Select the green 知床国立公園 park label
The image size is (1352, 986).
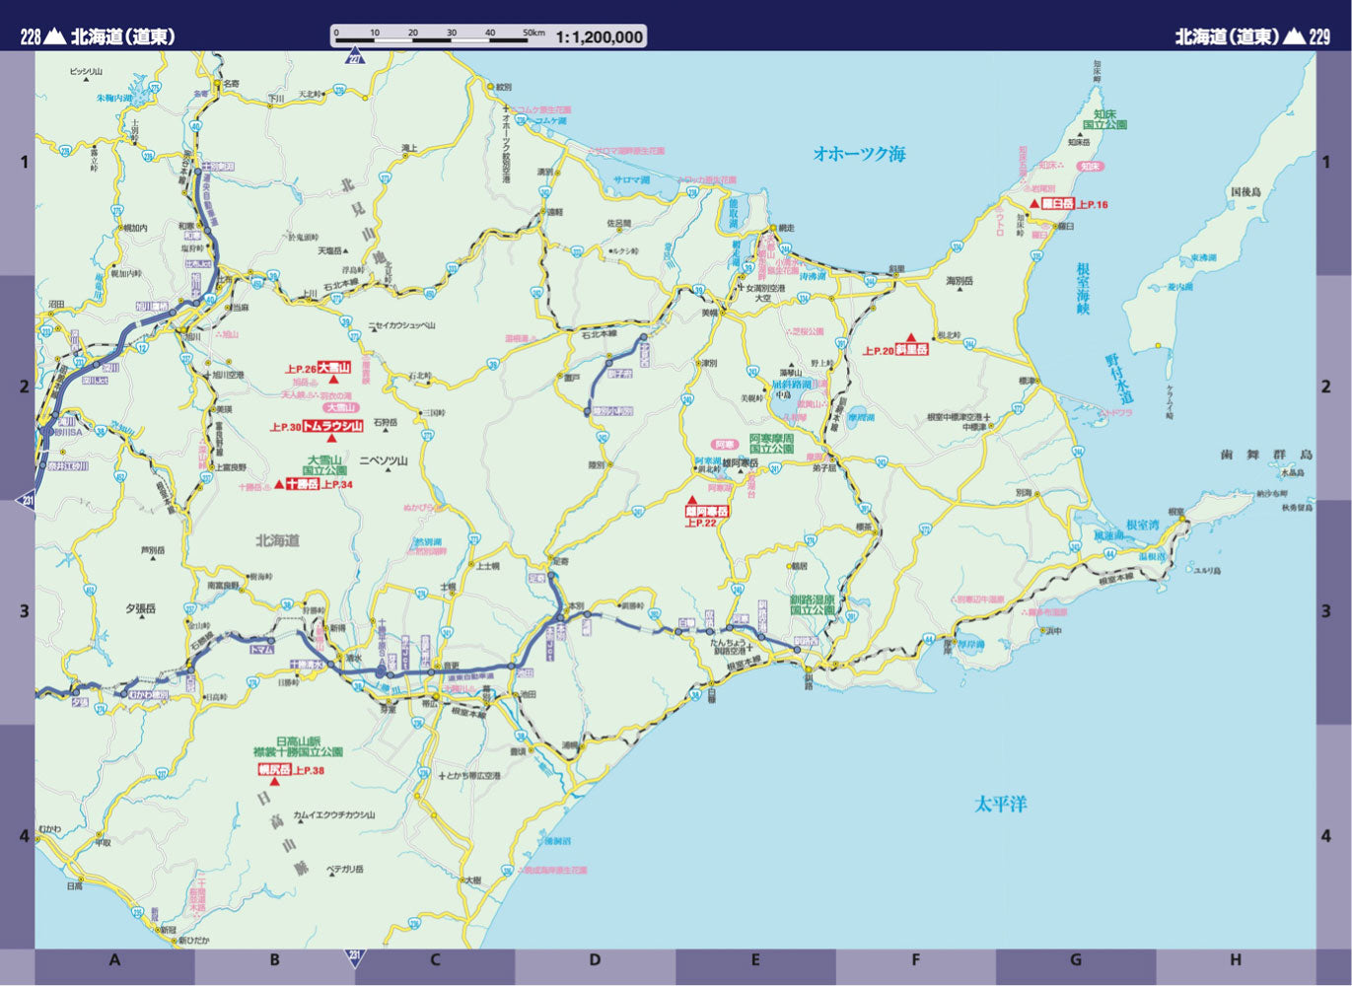pos(1104,119)
